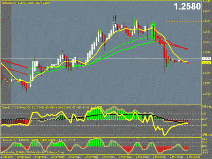Click the Stochastic -50.8 scale value
This screenshot has height=159, width=212.
(205, 153)
